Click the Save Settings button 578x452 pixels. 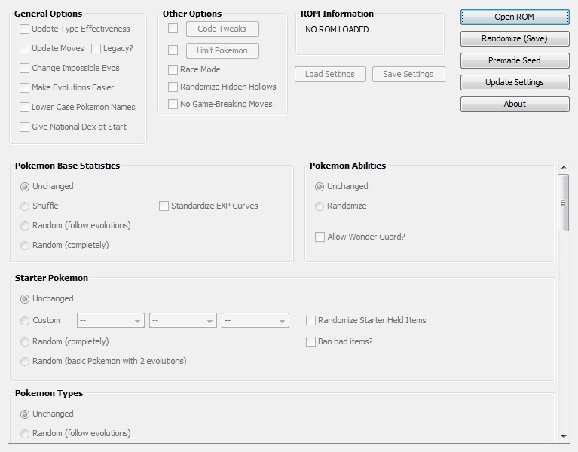[x=408, y=74]
